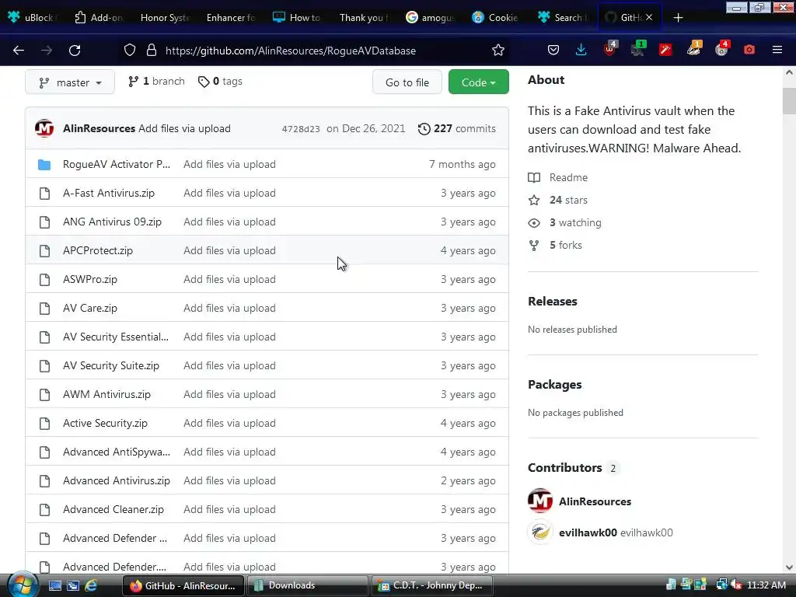The width and height of the screenshot is (796, 597).
Task: Click the AlinResources avatar in commit header
Action: [44, 128]
